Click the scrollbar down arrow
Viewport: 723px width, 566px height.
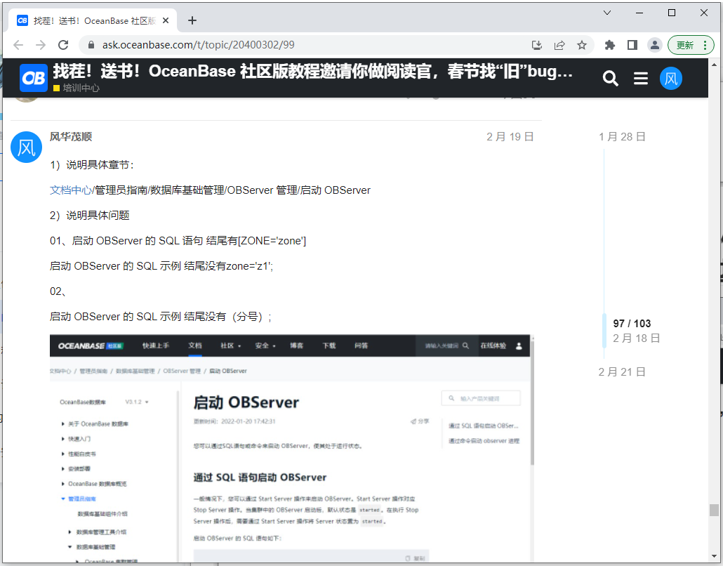point(714,556)
